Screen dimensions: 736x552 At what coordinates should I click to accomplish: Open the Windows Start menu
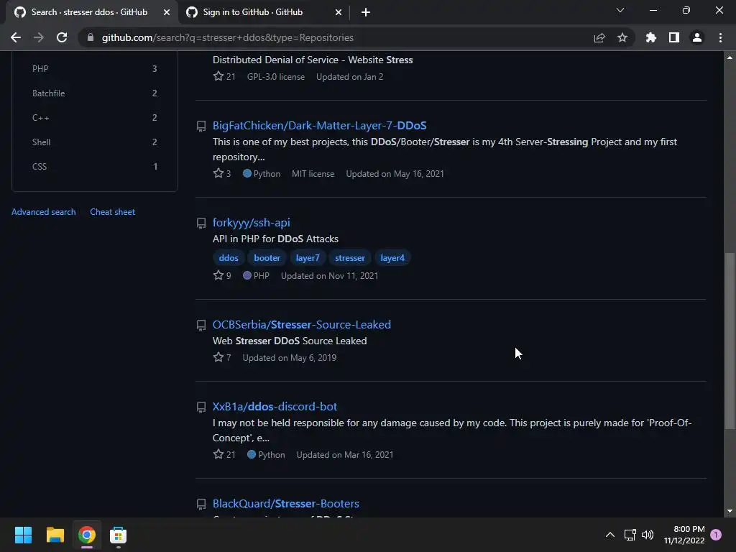(x=23, y=535)
